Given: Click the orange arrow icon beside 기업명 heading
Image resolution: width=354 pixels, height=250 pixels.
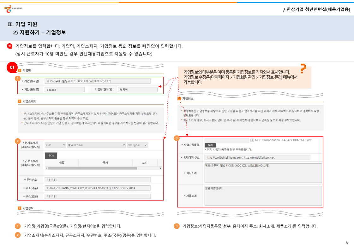Looking at the screenshot, I should (20, 71).
